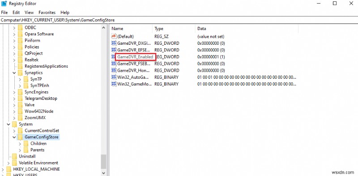The height and width of the screenshot is (176, 358).
Task: Select the Opera Software folder icon
Action: (21, 34)
